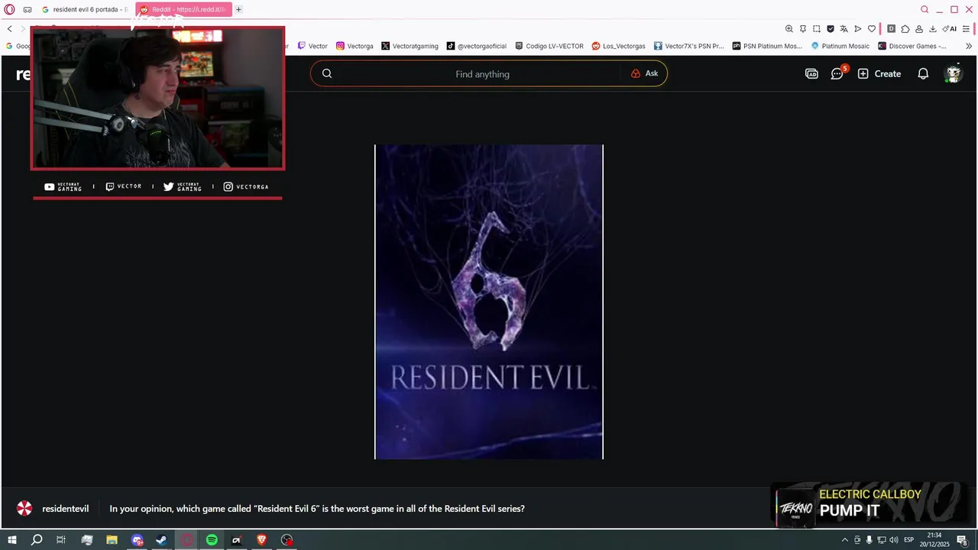The image size is (978, 550).
Task: Switch to the 'resident evil 6 portada' tab
Action: 86,10
